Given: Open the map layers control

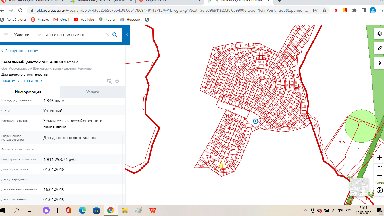Looking at the screenshot, I should tap(379, 34).
